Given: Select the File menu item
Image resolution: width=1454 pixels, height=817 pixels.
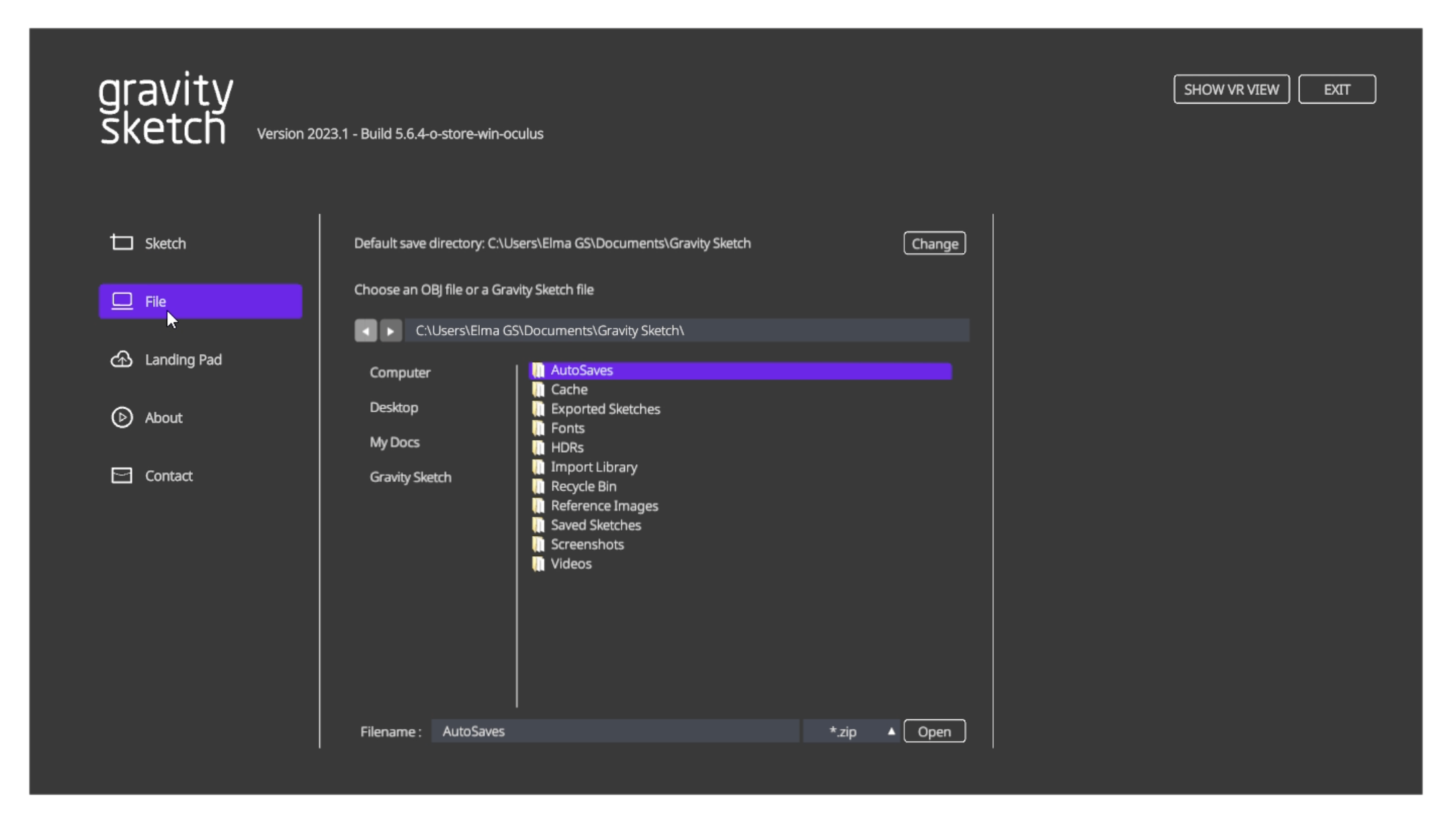Looking at the screenshot, I should 200,301.
